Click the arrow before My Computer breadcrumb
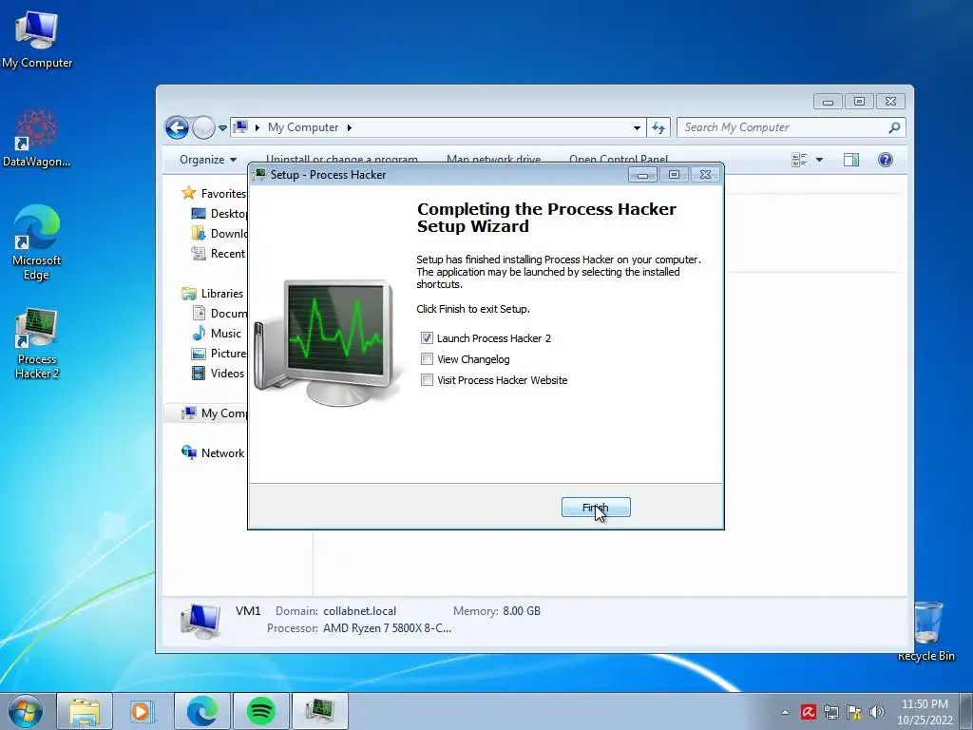973x730 pixels. (257, 127)
